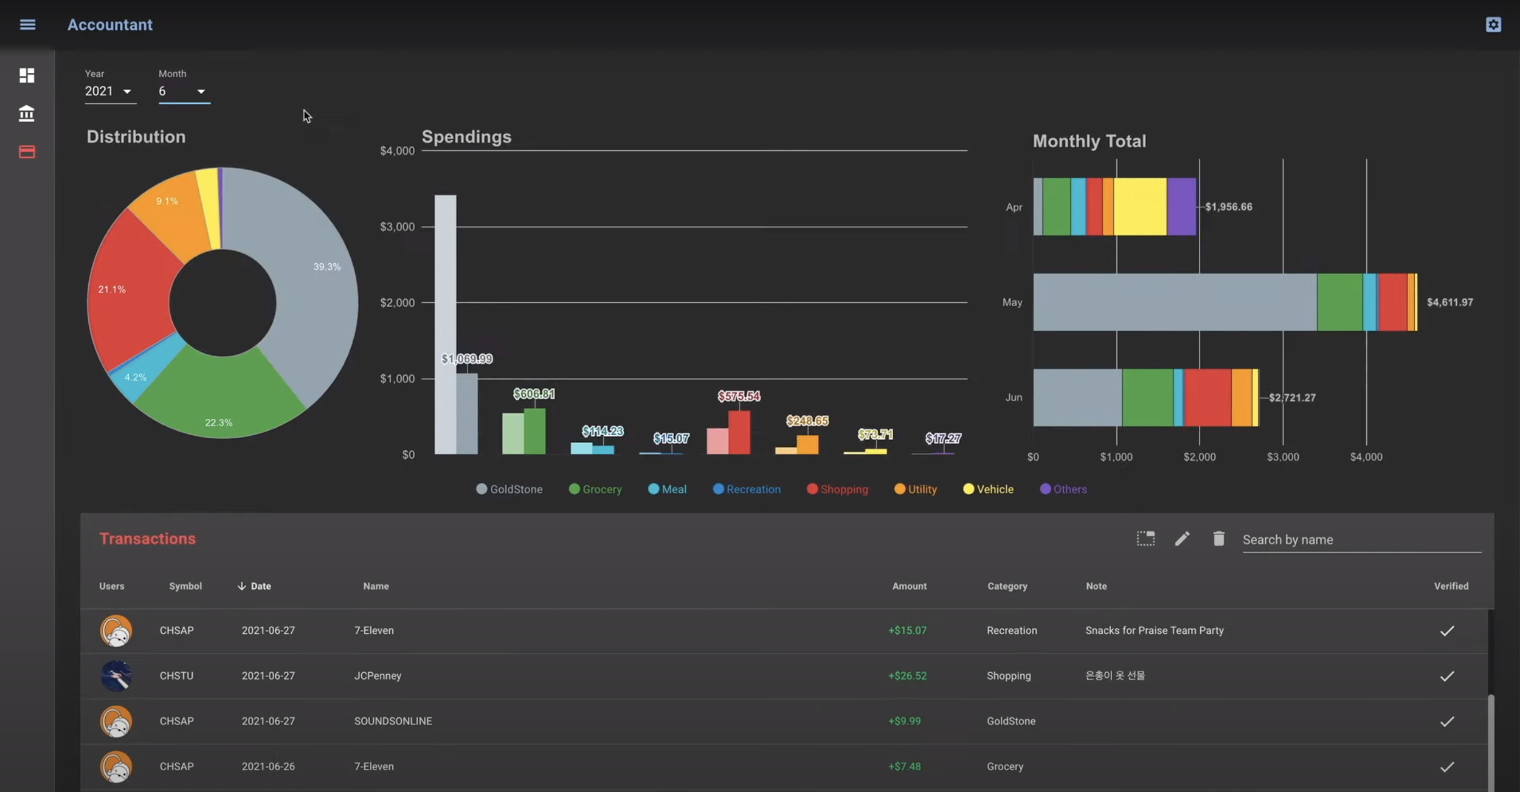
Task: Toggle verified check for JCPenney row
Action: pos(1447,676)
